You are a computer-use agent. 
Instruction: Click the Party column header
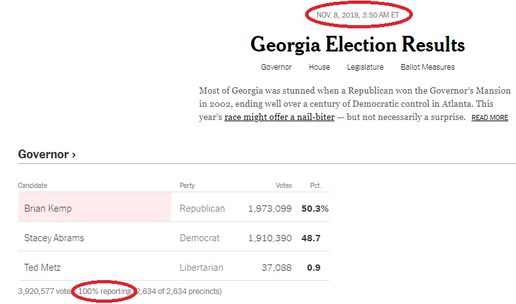(x=187, y=185)
